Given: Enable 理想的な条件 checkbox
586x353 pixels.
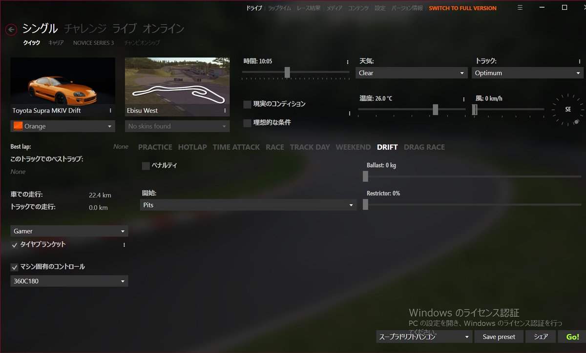Looking at the screenshot, I should pos(248,123).
